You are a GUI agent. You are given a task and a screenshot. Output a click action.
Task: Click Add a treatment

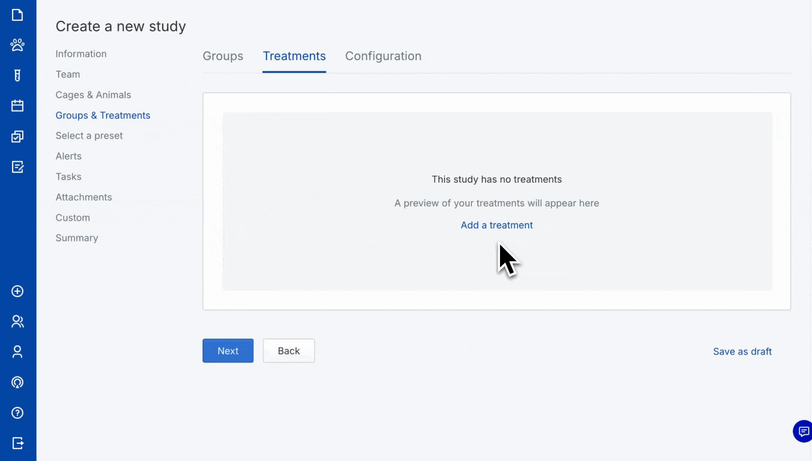click(x=496, y=225)
